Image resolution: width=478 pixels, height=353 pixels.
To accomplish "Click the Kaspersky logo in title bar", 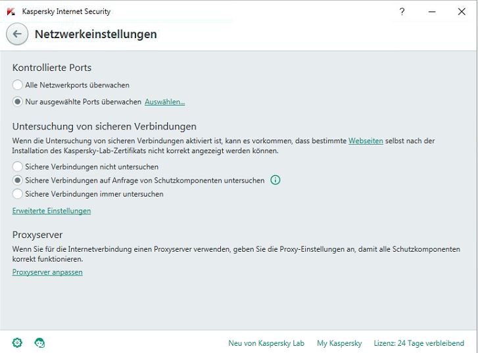I will tap(11, 12).
